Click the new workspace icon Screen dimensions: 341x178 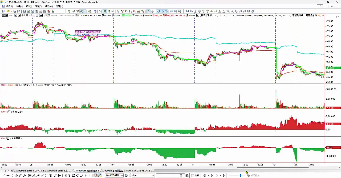(4, 11)
